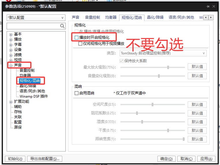Enable the 启用混响 checkbox
Viewport: 220px width, 165px height.
click(76, 93)
